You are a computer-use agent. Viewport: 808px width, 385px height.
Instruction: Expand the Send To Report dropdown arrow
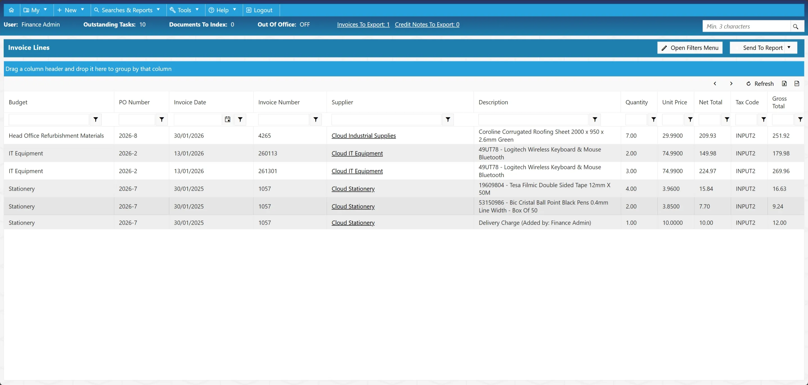click(x=789, y=48)
